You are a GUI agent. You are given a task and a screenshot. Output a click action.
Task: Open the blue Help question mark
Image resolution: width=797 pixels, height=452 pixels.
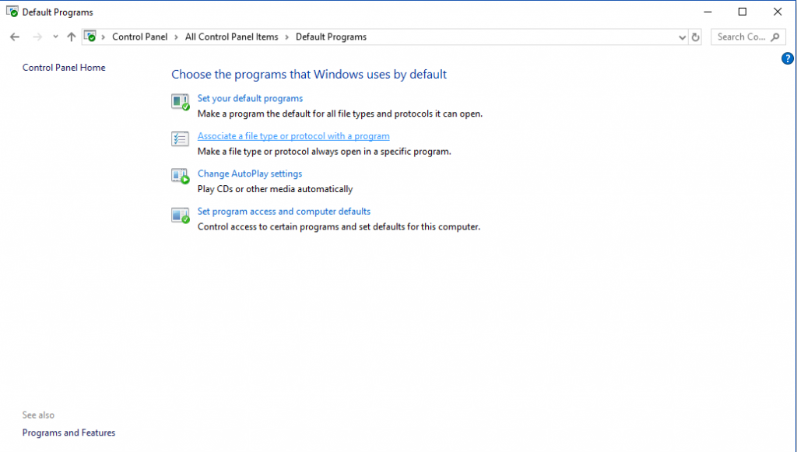[x=788, y=59]
